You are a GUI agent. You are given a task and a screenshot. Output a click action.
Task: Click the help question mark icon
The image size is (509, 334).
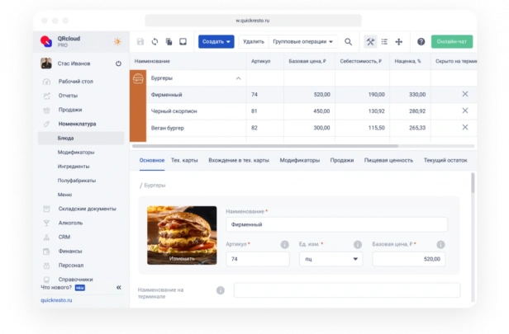coord(421,42)
